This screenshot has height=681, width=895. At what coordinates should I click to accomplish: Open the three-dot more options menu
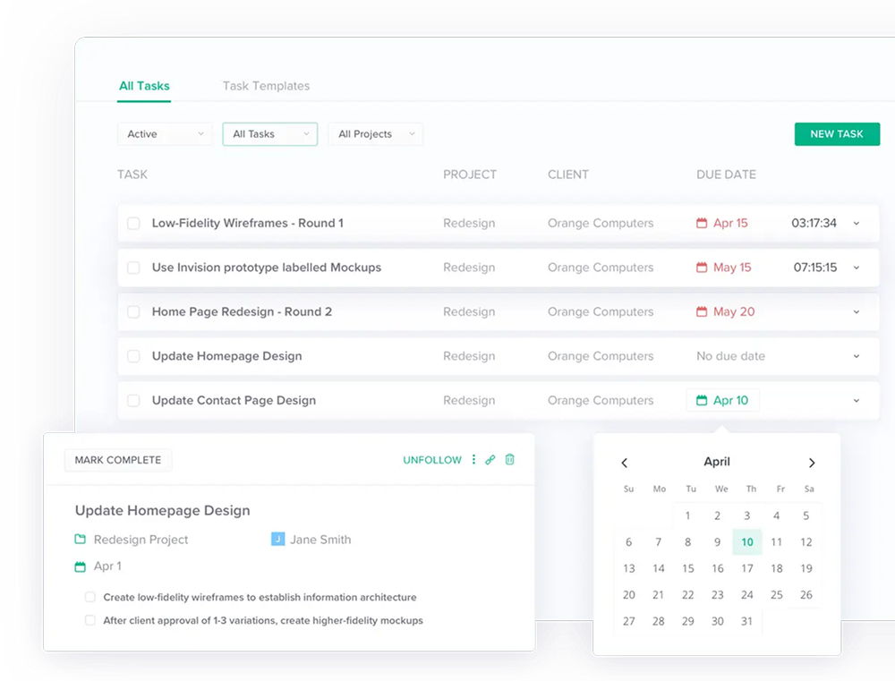(473, 460)
